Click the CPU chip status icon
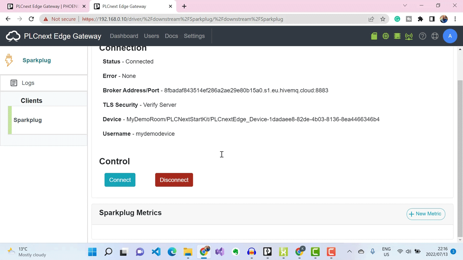Image resolution: width=463 pixels, height=260 pixels. point(386,36)
